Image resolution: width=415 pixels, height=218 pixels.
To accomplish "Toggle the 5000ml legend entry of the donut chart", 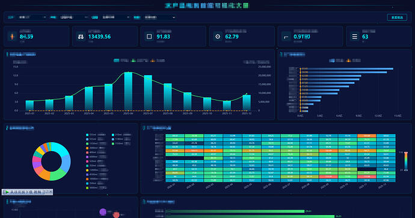I will [x=96, y=188].
